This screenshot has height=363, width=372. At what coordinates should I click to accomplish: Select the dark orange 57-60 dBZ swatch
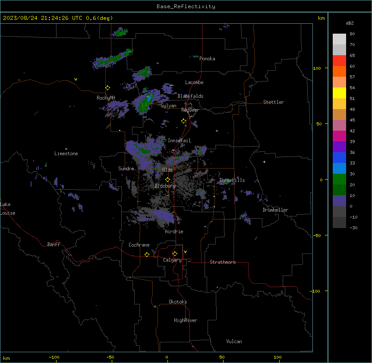339,71
